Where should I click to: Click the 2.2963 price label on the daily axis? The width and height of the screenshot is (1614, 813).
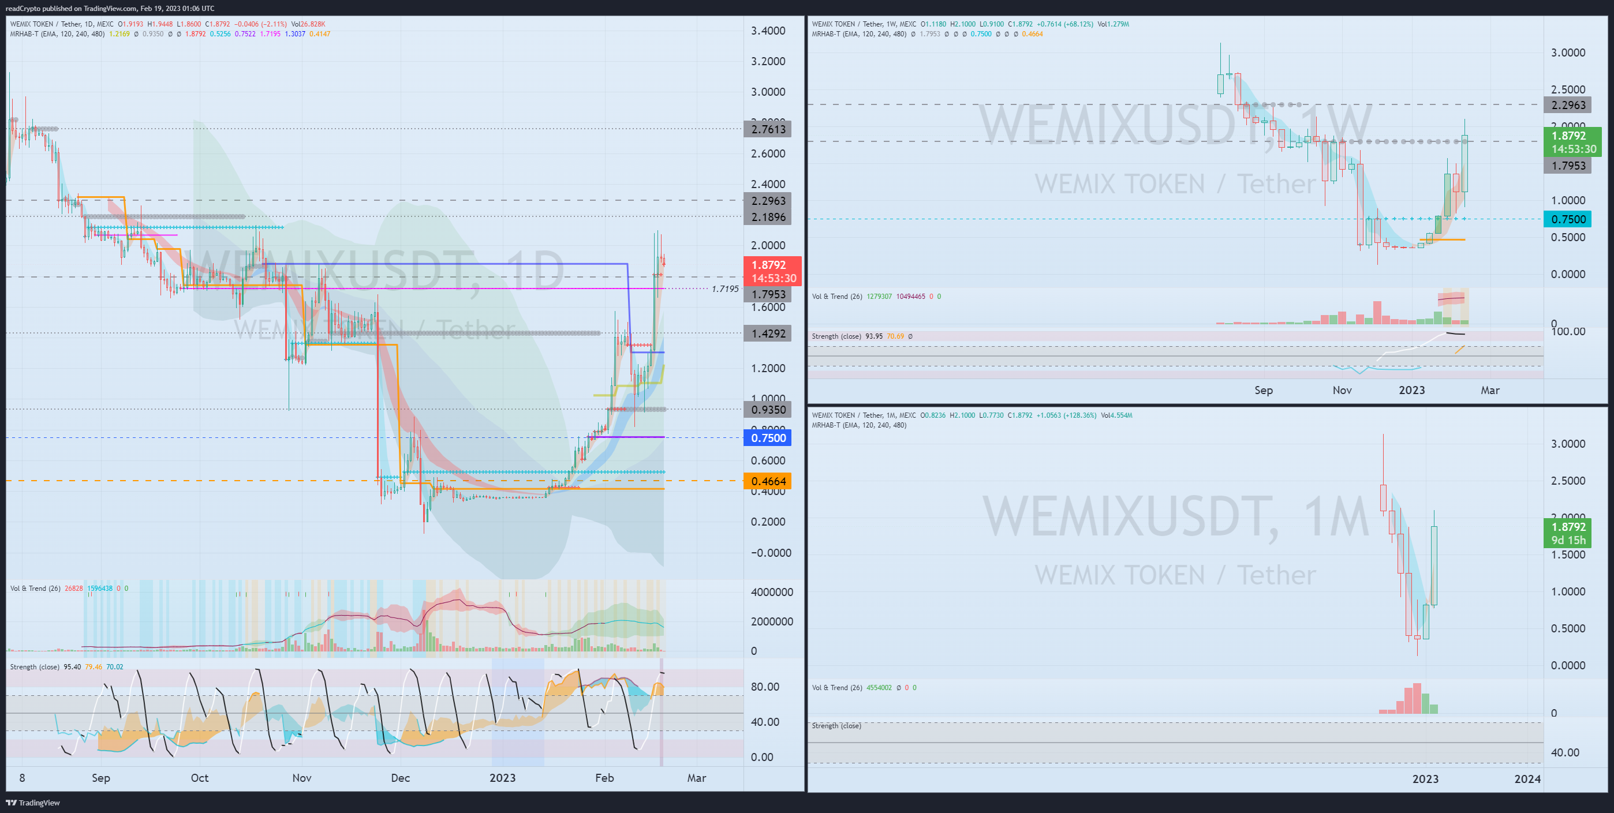point(768,201)
